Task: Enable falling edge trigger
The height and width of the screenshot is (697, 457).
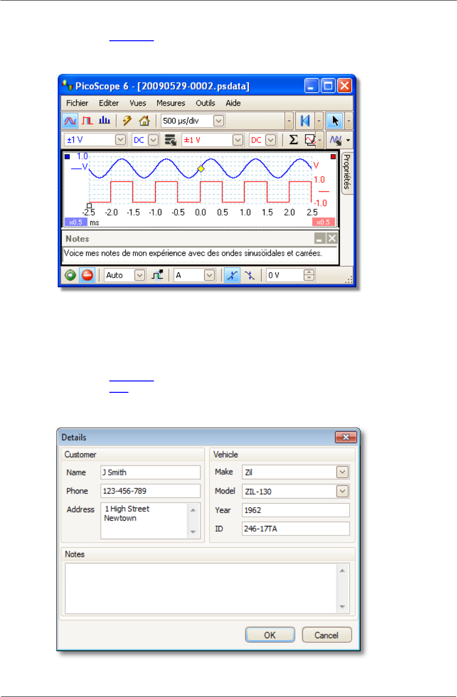Action: point(249,275)
